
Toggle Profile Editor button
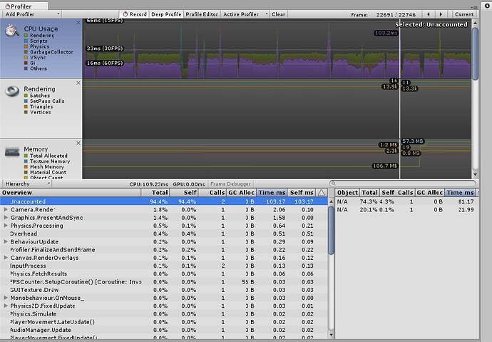[202, 14]
